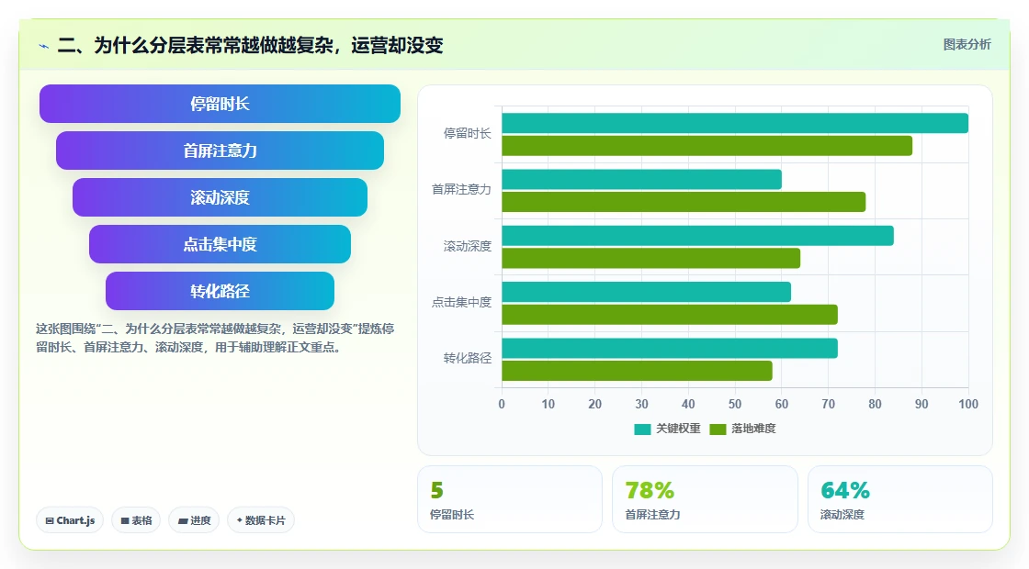This screenshot has height=569, width=1029.
Task: Toggle the 落地难度 legend swatch
Action: tap(718, 429)
